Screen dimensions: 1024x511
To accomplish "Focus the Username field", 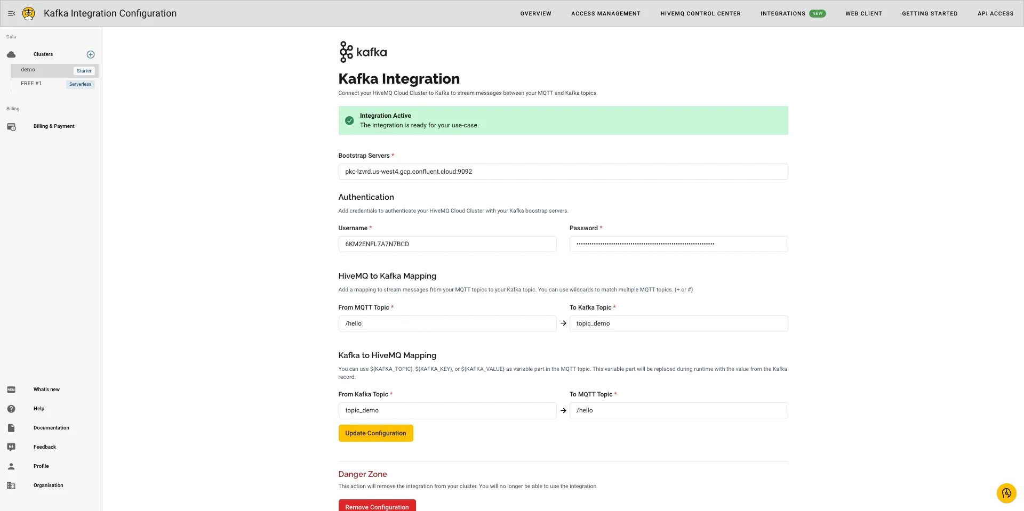I will (447, 244).
